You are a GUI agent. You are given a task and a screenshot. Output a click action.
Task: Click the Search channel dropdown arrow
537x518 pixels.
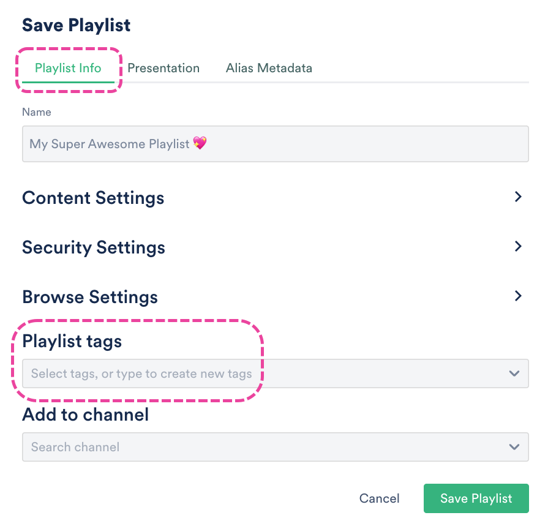[514, 447]
